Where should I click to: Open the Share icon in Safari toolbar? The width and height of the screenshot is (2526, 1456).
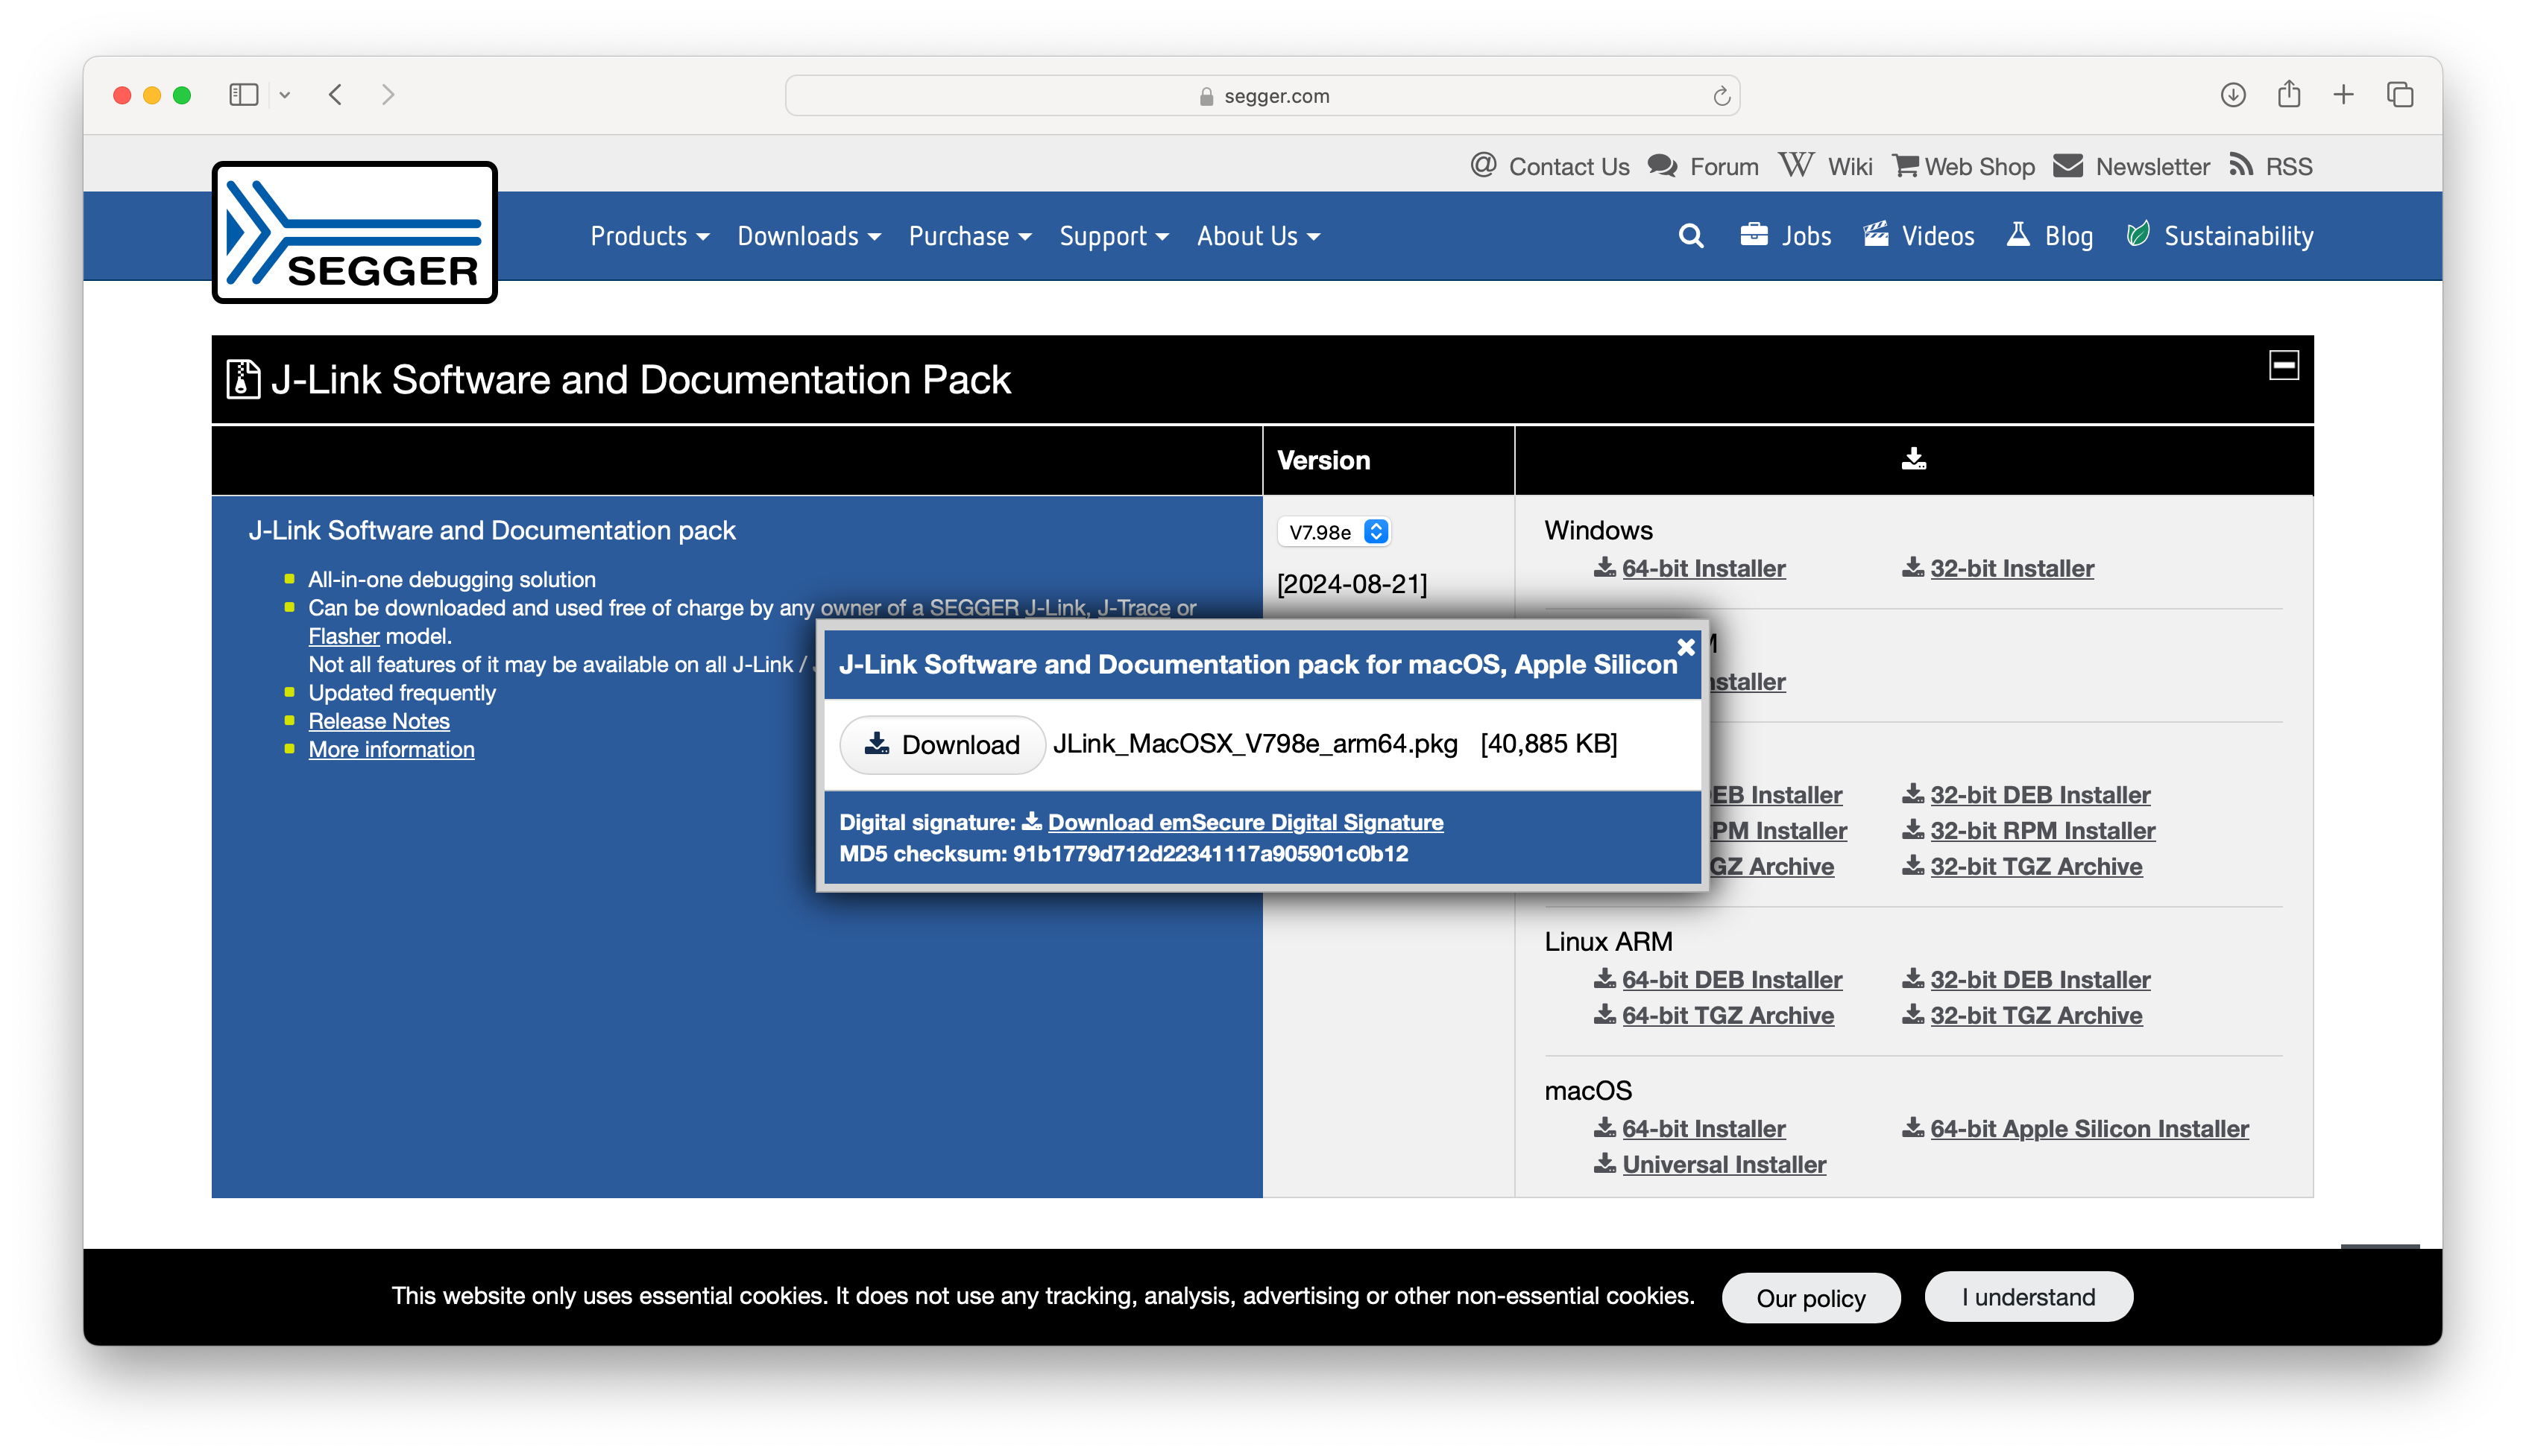coord(2289,94)
